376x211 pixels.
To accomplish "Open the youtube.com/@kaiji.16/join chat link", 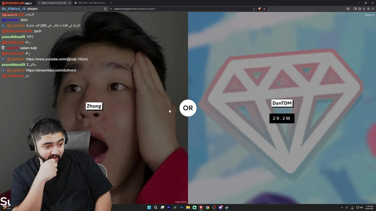I will tap(57, 59).
